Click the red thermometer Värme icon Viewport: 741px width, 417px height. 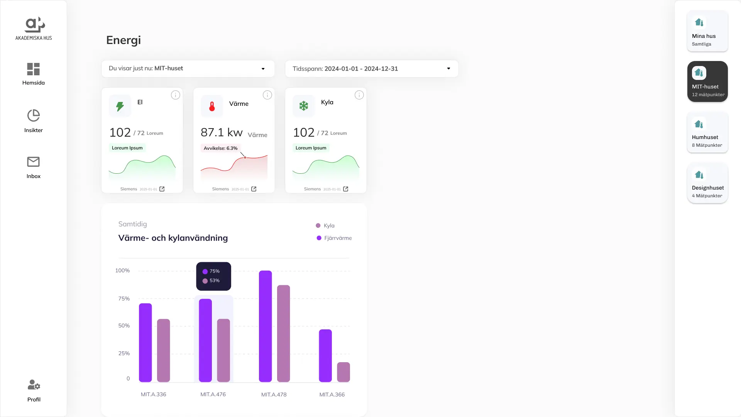pyautogui.click(x=212, y=106)
